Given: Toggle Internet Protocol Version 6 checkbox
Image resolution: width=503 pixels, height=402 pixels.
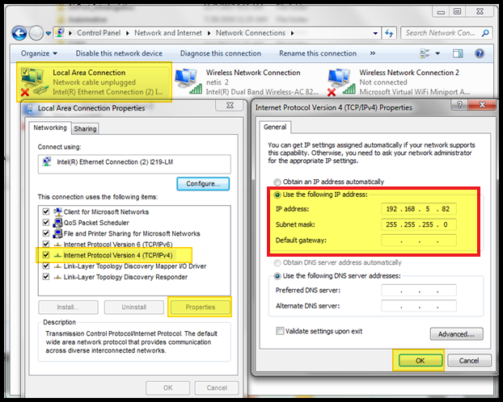Looking at the screenshot, I should point(46,245).
